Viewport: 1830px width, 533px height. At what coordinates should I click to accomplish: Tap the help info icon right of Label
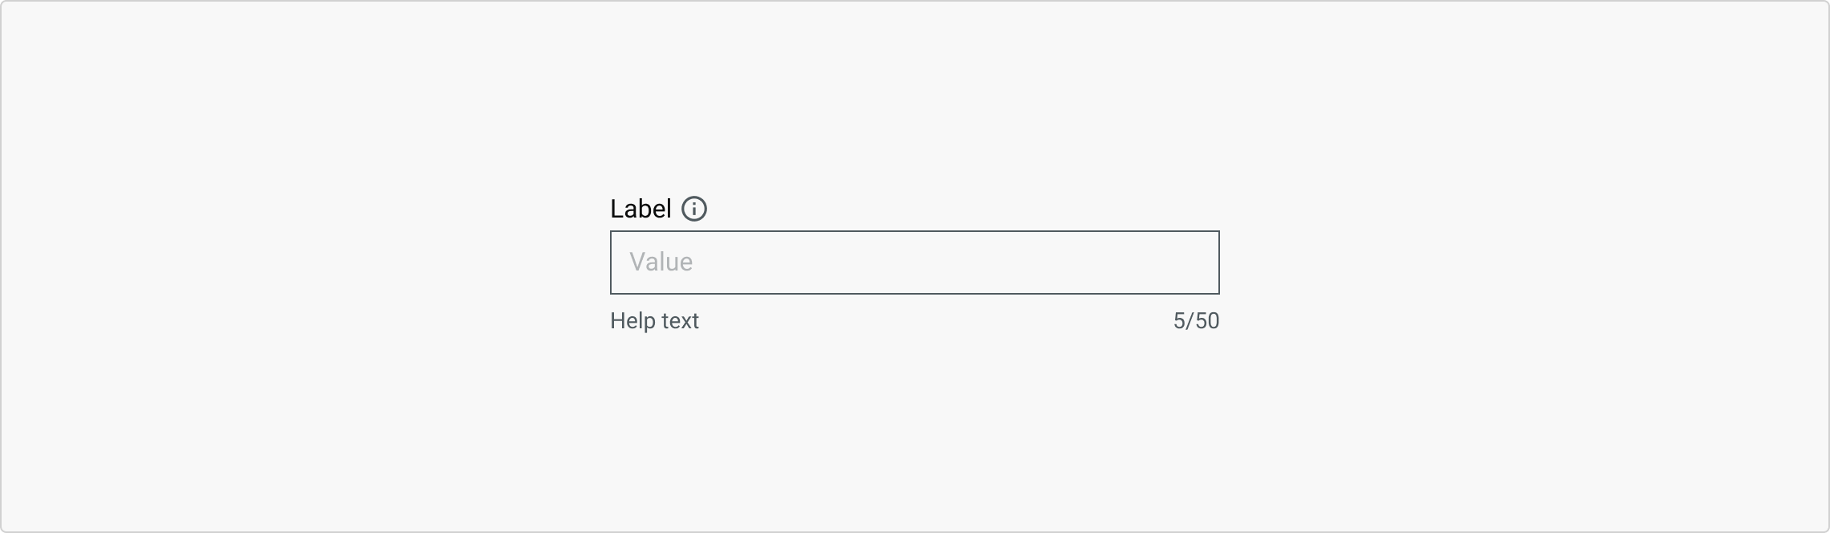[694, 209]
